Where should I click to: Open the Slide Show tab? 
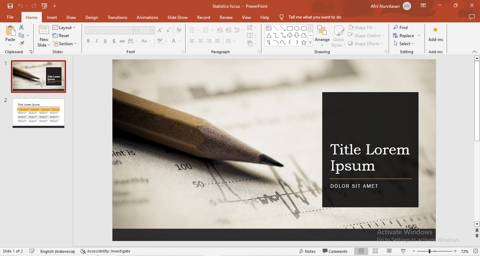click(x=177, y=17)
